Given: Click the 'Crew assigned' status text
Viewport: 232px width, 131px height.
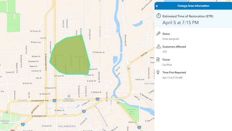Looking at the screenshot, I should coord(170,39).
